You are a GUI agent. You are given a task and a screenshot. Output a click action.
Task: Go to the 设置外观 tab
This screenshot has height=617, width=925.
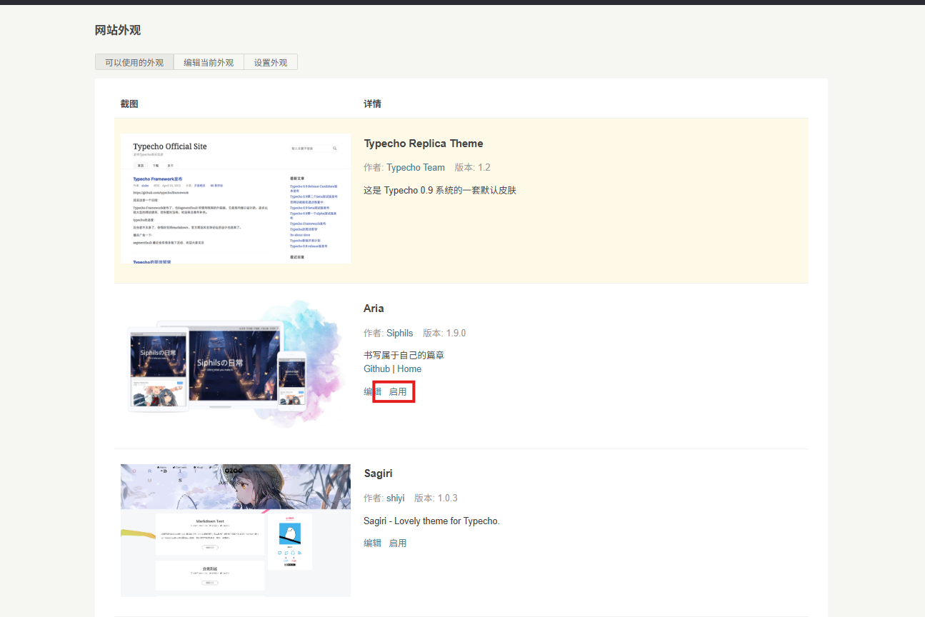tap(271, 62)
